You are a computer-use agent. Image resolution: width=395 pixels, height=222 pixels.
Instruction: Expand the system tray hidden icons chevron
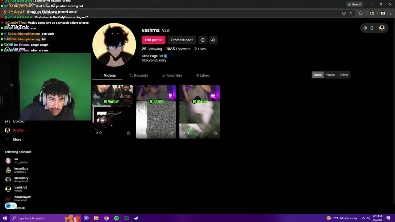pos(363,218)
